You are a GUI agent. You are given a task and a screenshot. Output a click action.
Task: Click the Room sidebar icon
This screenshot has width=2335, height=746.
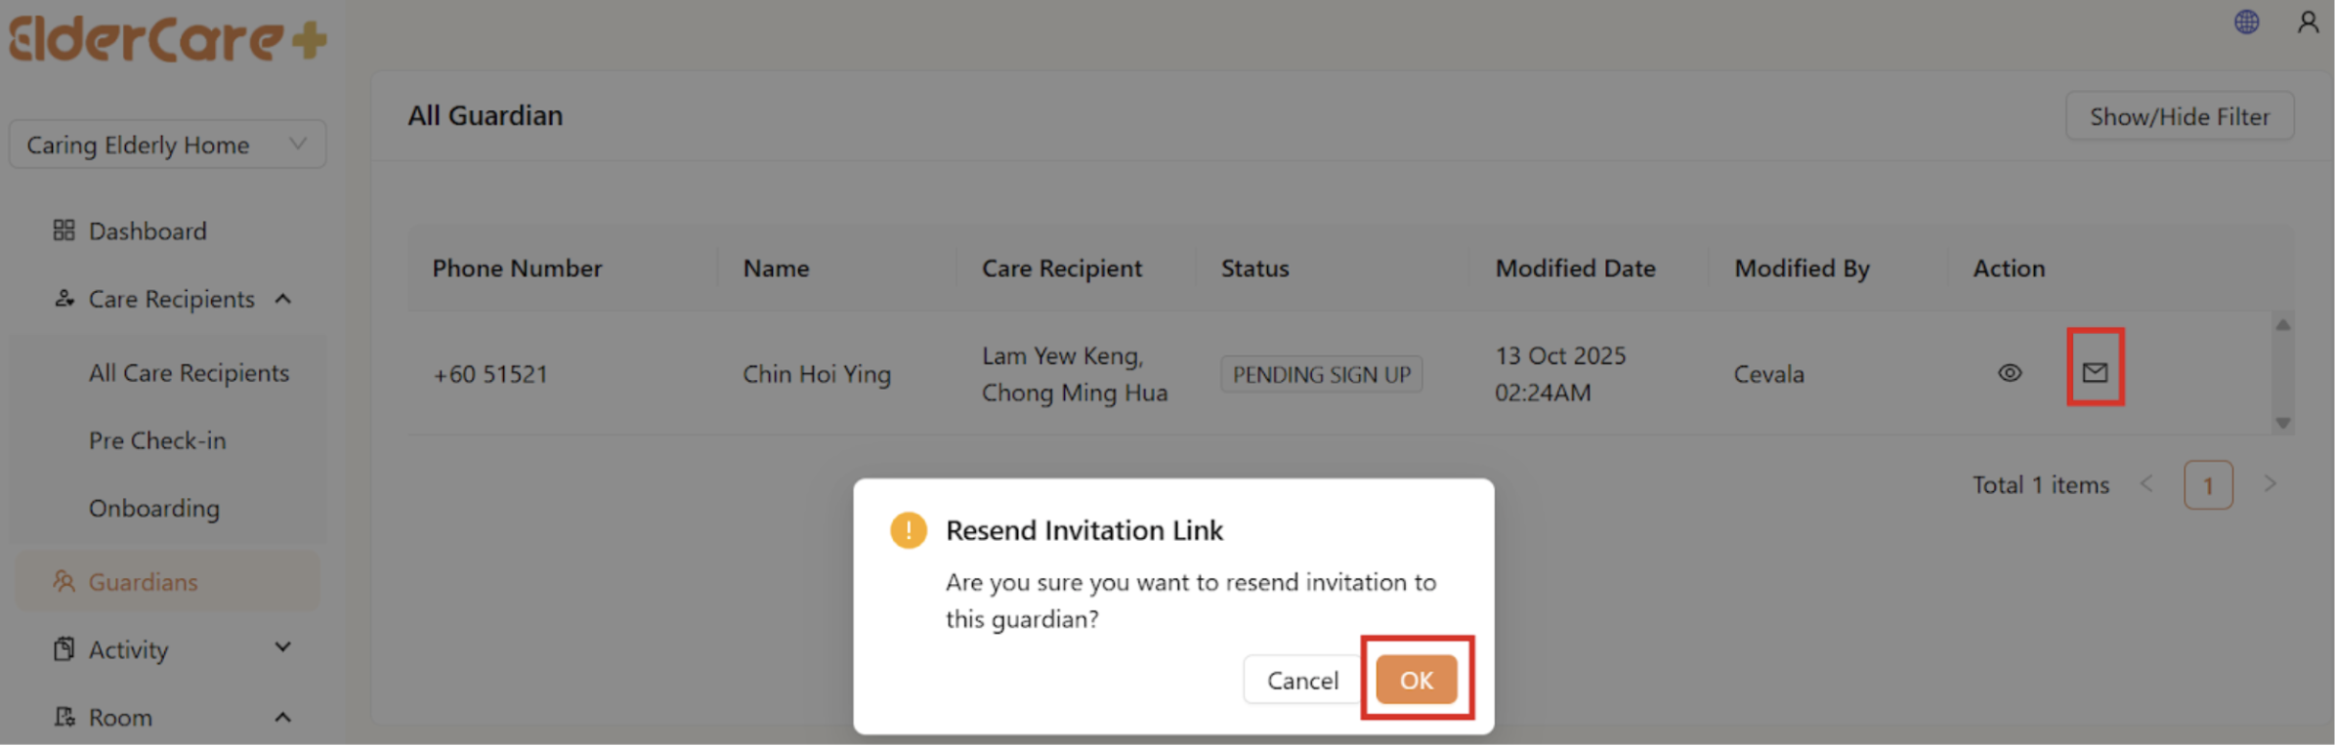[x=63, y=717]
